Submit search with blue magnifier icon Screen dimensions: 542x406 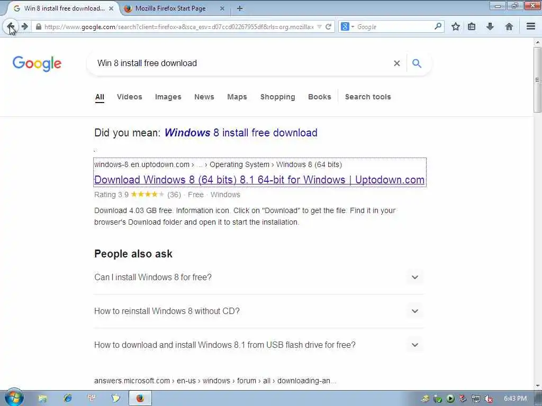click(x=417, y=63)
